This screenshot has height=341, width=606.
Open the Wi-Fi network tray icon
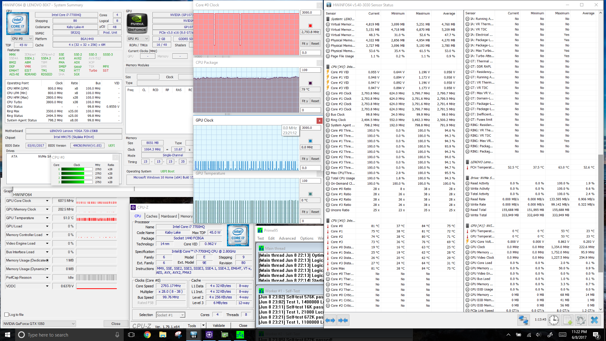[529, 335]
